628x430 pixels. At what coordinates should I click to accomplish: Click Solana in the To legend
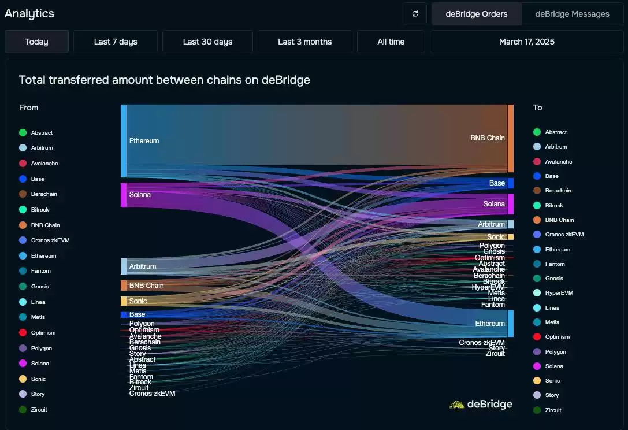pos(548,366)
